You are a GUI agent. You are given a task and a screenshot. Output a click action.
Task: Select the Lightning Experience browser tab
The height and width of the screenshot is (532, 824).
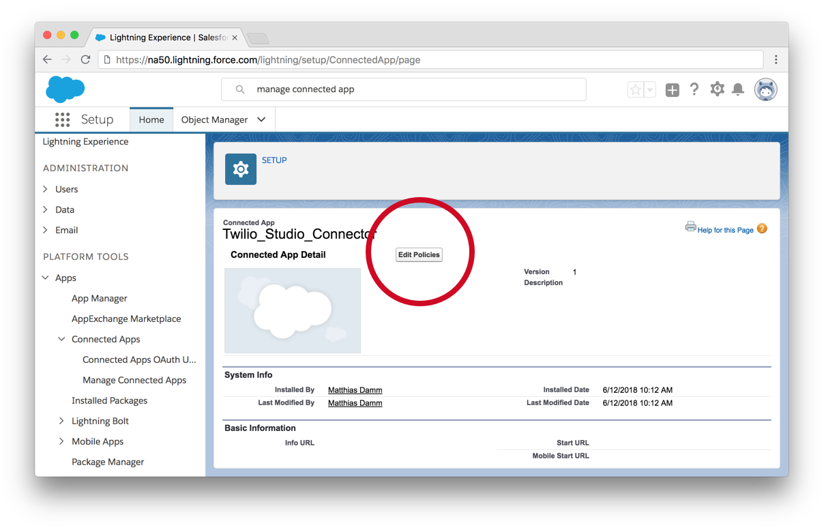tap(167, 38)
